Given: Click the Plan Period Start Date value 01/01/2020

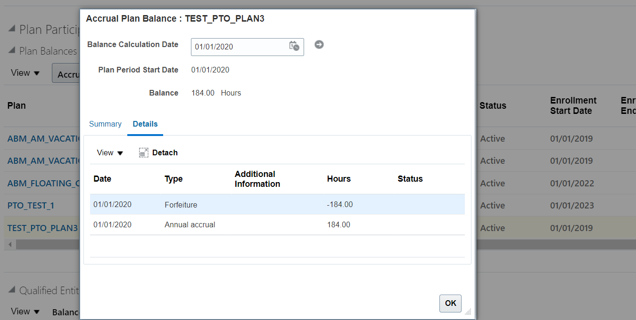Looking at the screenshot, I should coord(210,70).
